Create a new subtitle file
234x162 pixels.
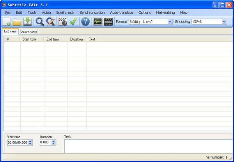[x=7, y=22]
